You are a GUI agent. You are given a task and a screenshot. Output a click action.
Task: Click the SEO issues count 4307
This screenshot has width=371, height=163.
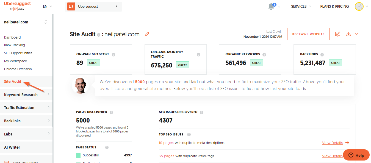pyautogui.click(x=166, y=120)
